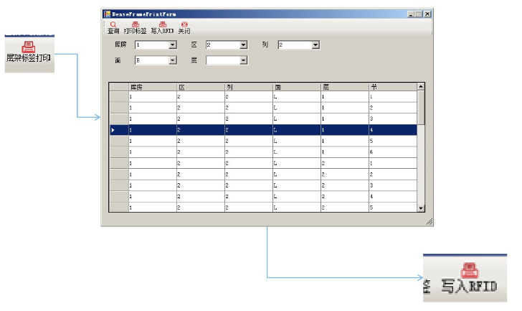This screenshot has height=311, width=522.
Task: Click the scrollbar up arrow in grid
Action: point(421,86)
